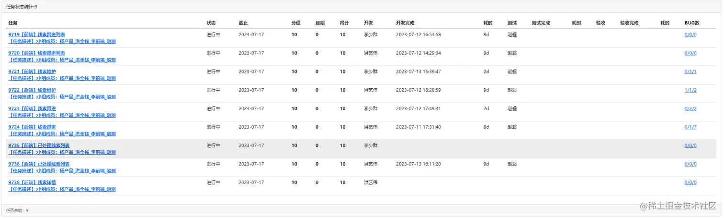The height and width of the screenshot is (218, 724).
Task: Click the 任务总数: 9 footer text
Action: [x=17, y=210]
